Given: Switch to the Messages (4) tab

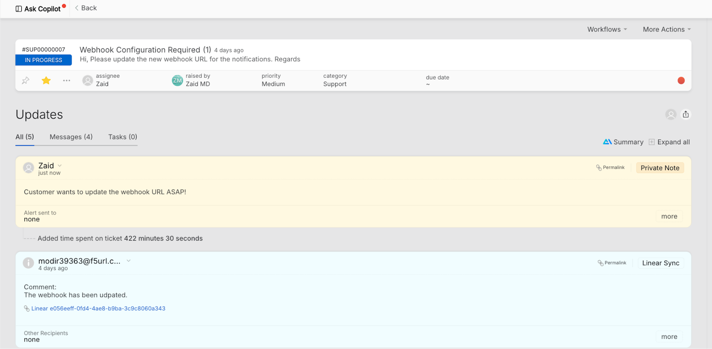Looking at the screenshot, I should pos(71,137).
